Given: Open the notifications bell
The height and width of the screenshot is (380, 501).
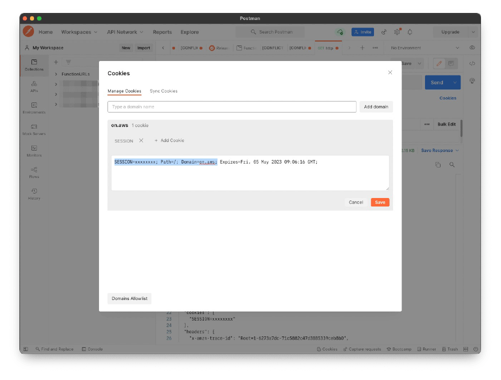Looking at the screenshot, I should (410, 31).
